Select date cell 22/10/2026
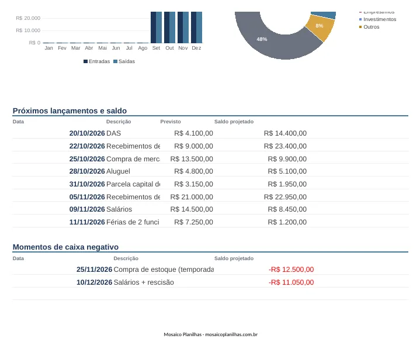Viewport: 420px width, 349px height. pos(87,146)
